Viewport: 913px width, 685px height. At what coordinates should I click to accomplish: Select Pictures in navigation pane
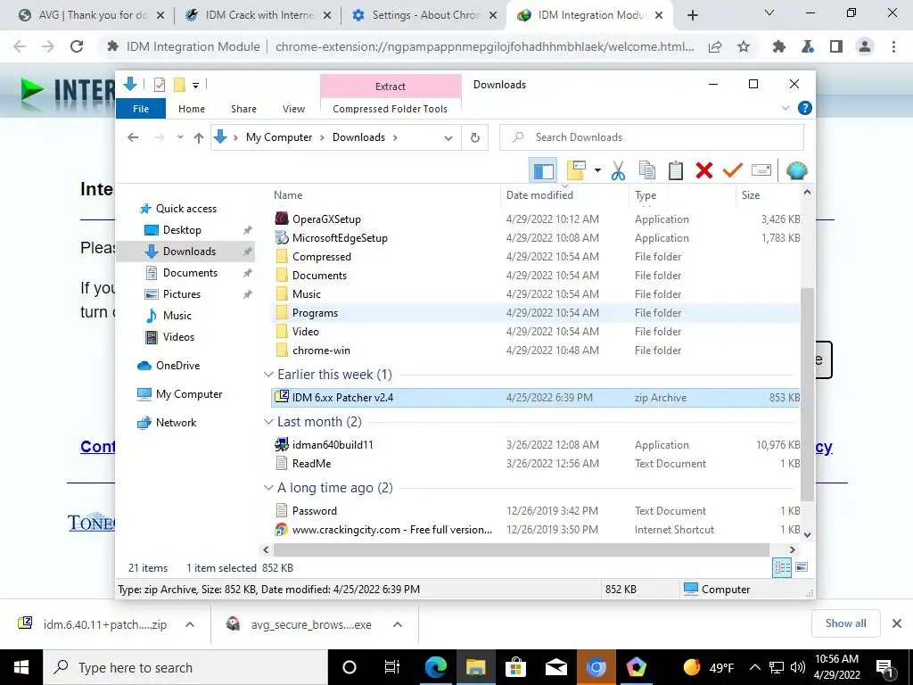click(x=181, y=294)
